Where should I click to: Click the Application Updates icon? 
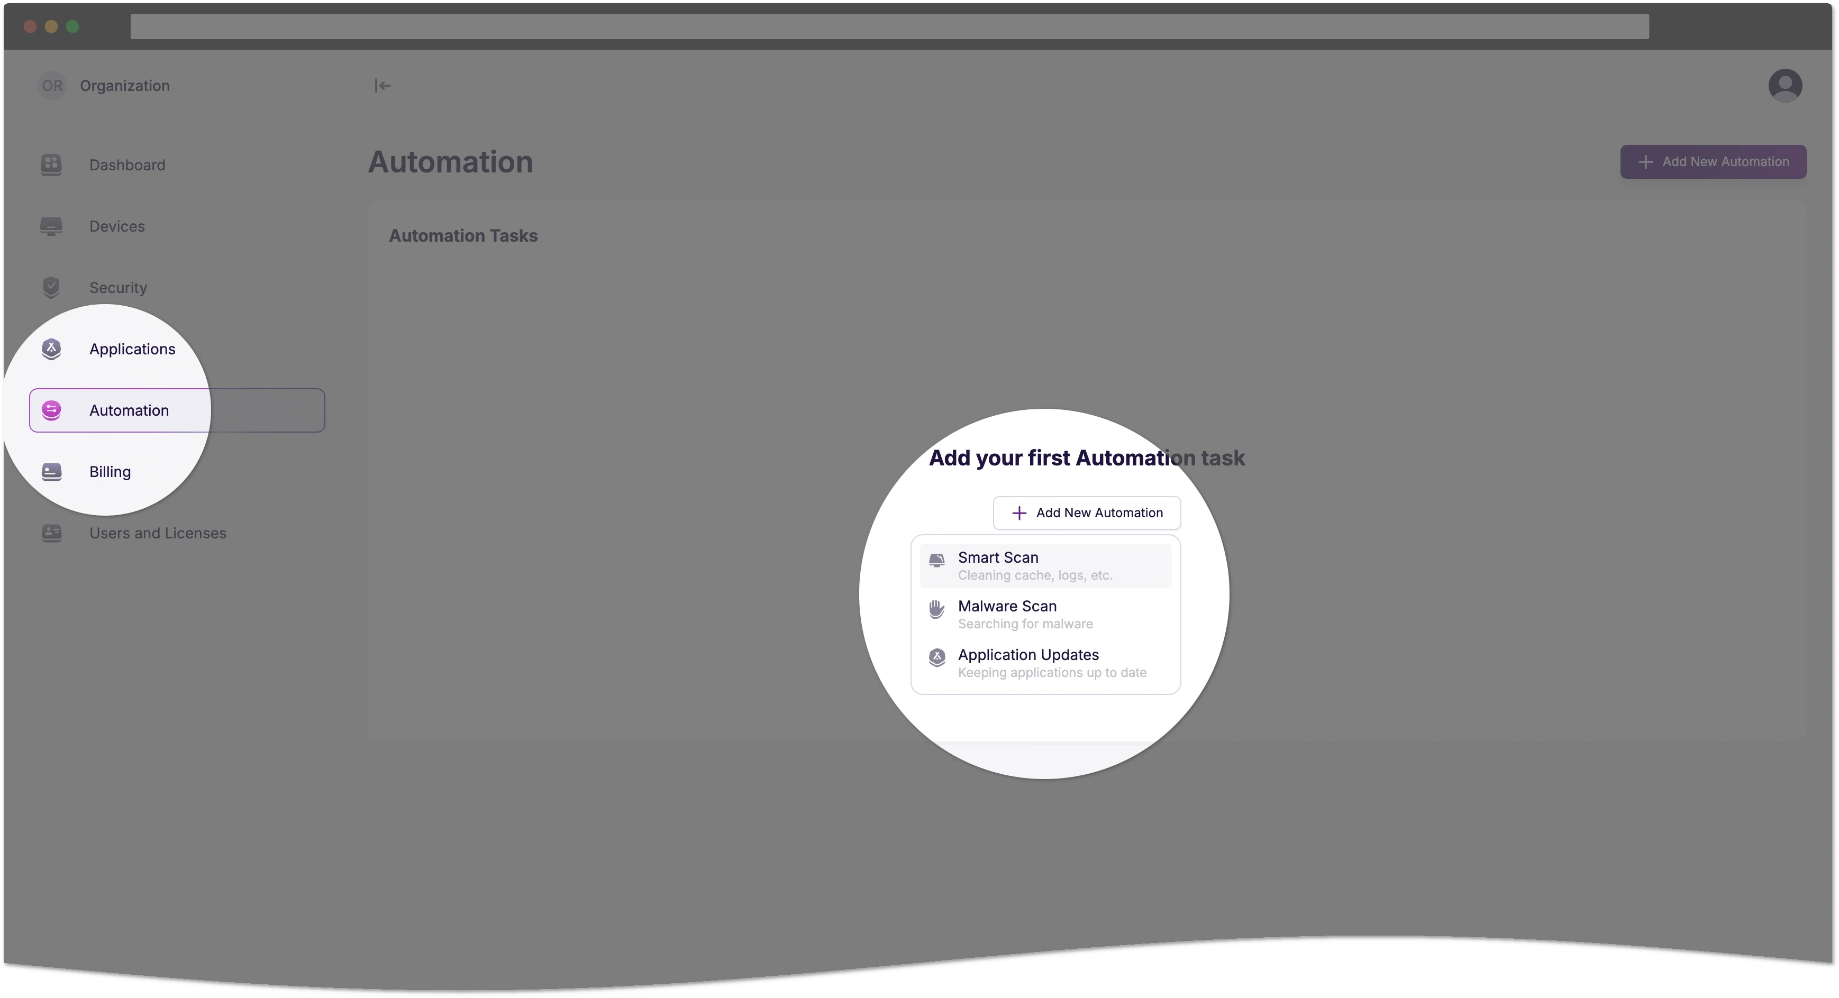[936, 657]
